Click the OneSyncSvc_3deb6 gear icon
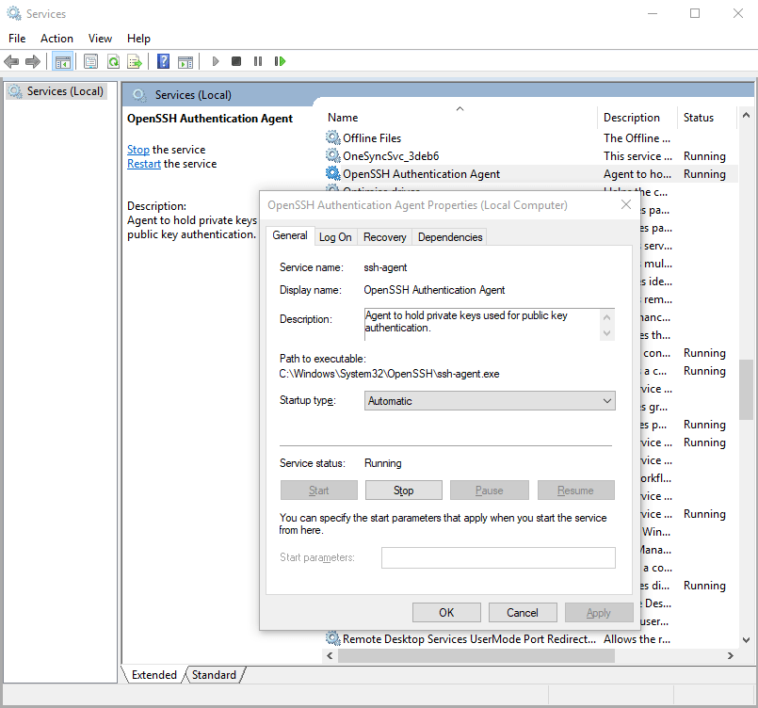Screen dimensions: 758x708 coord(332,155)
